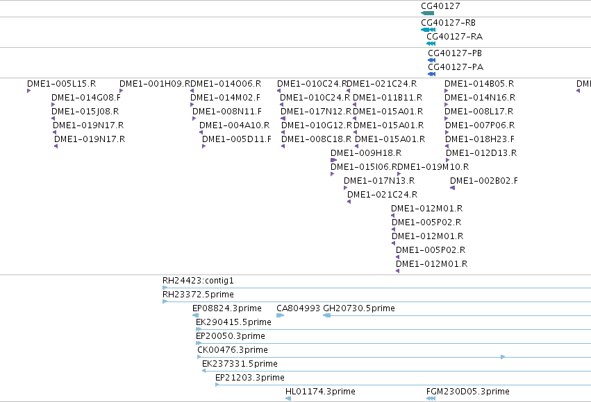The width and height of the screenshot is (591, 402).
Task: Select the DME1-015I06.R feature label
Action: 364,167
